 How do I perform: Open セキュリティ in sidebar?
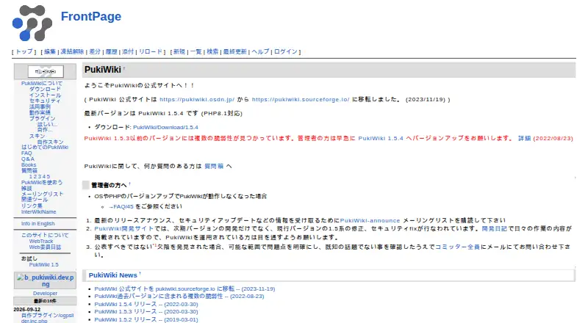coord(45,101)
